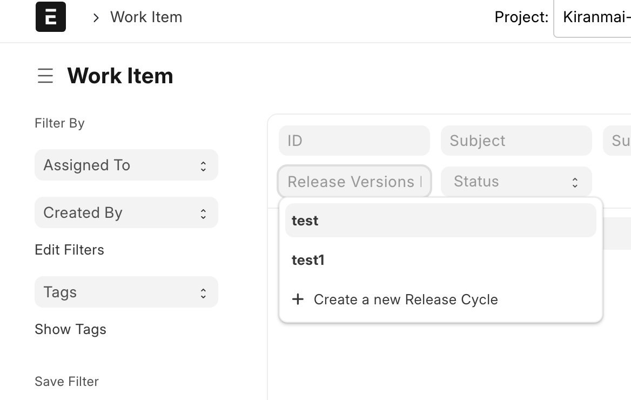
Task: Click Edit Filters in sidebar
Action: point(69,250)
